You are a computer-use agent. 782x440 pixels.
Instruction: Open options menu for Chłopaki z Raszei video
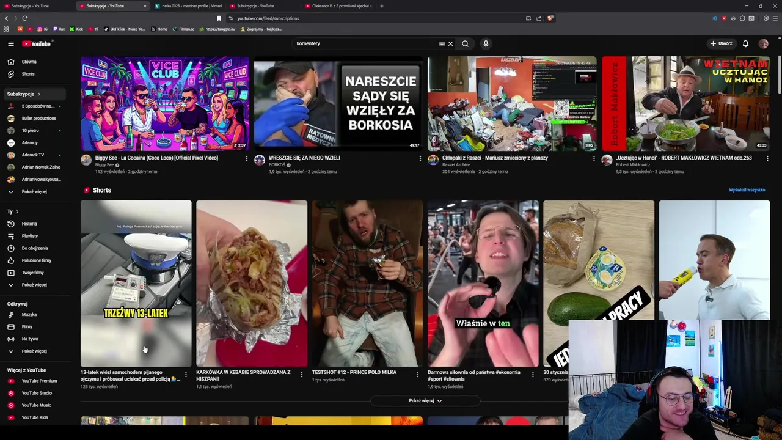[594, 158]
